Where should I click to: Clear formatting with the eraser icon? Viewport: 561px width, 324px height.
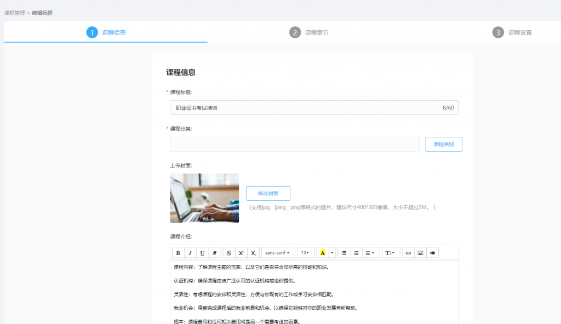pyautogui.click(x=214, y=253)
